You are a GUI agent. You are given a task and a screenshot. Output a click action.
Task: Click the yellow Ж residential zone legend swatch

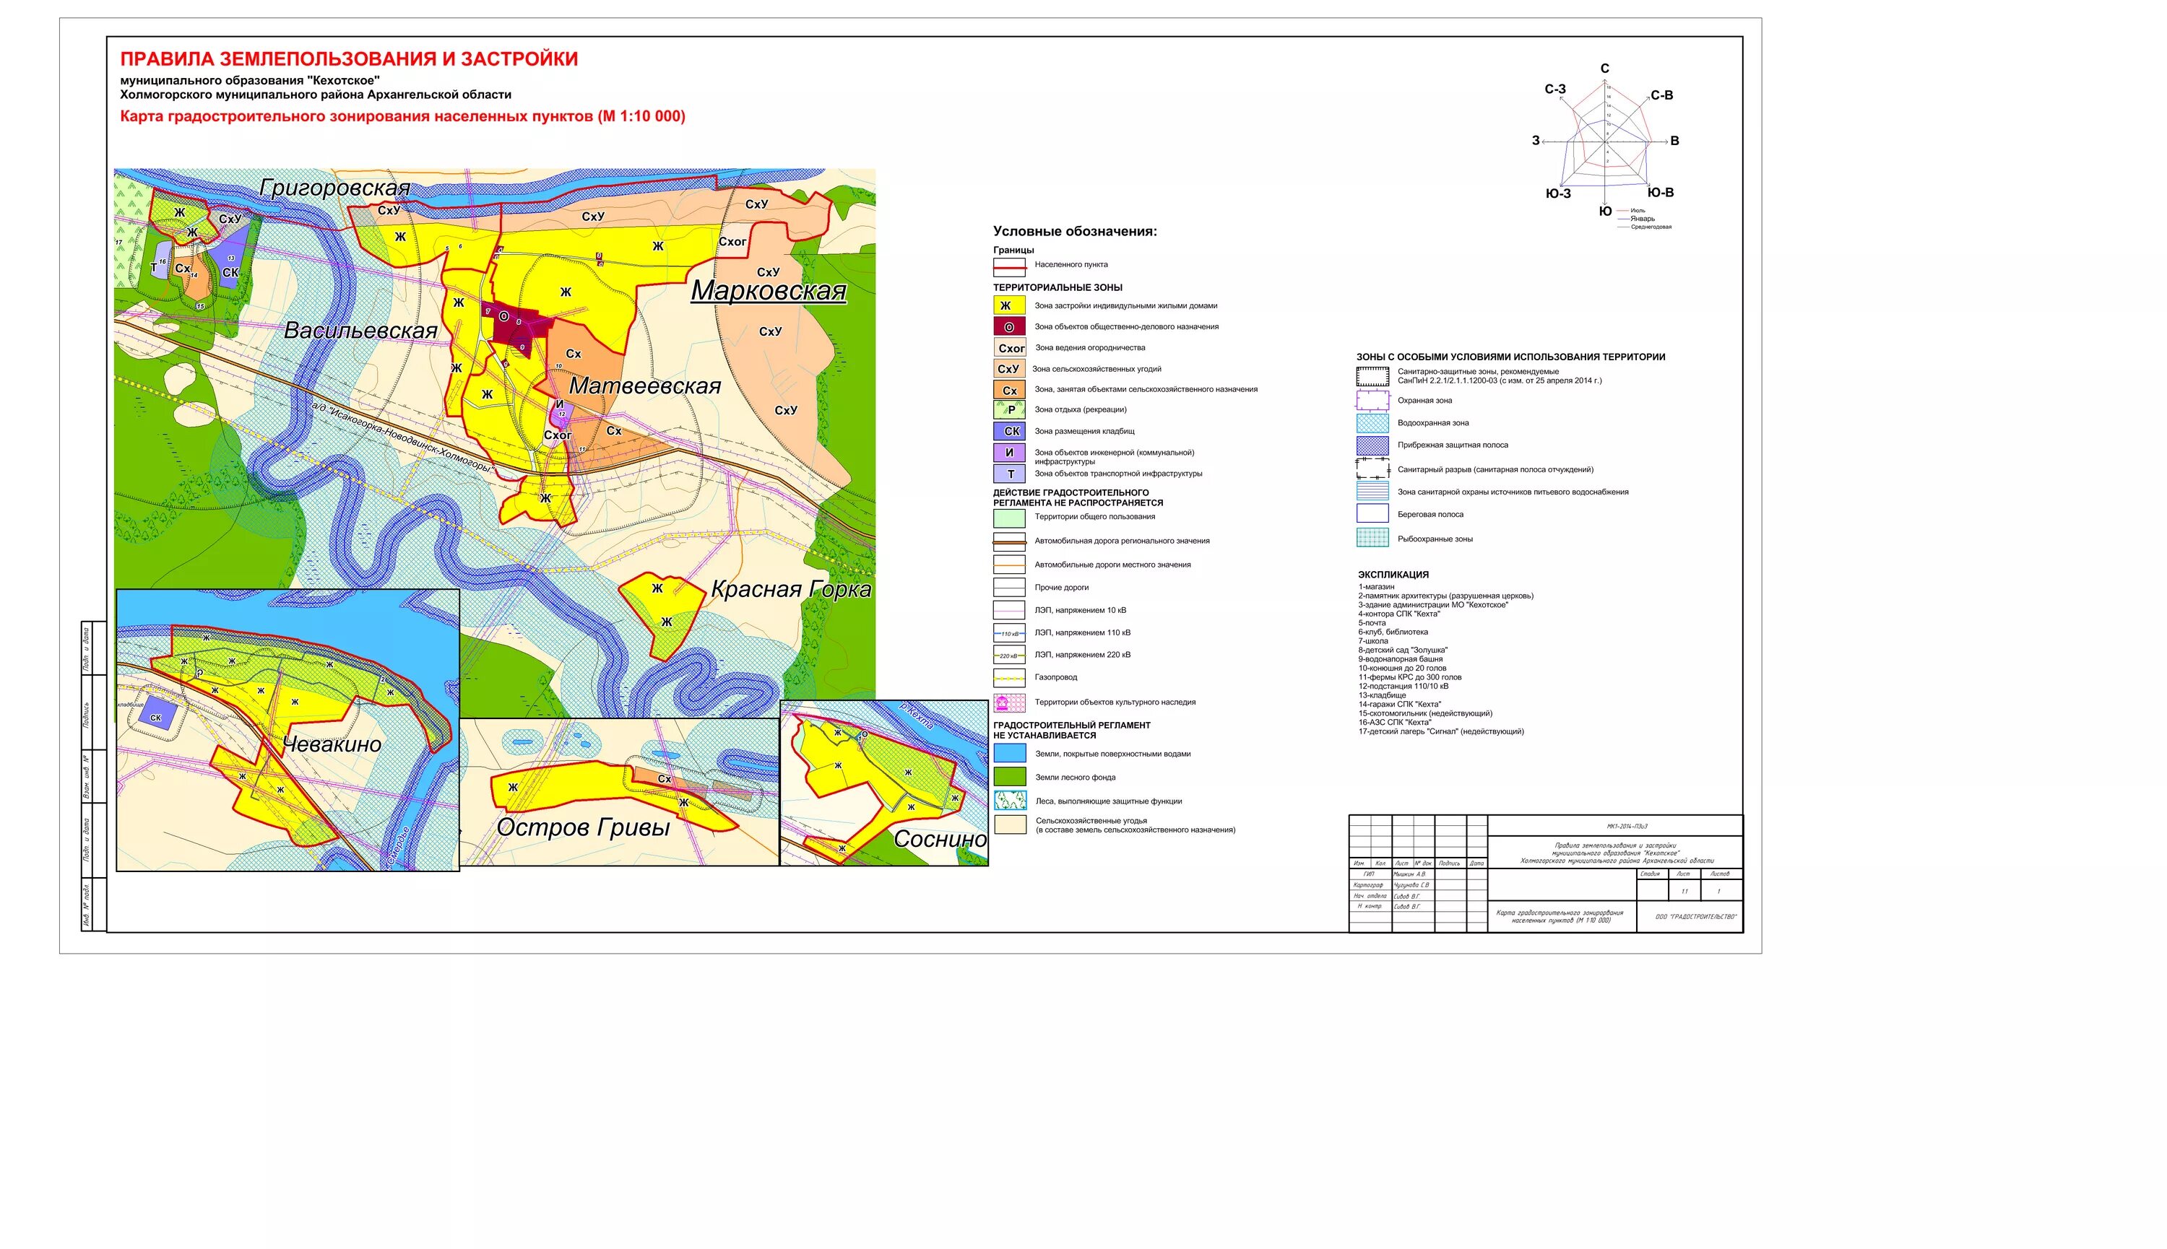[x=1008, y=305]
